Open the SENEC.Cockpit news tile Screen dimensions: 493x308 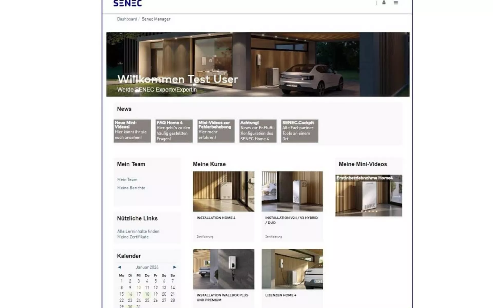click(299, 131)
